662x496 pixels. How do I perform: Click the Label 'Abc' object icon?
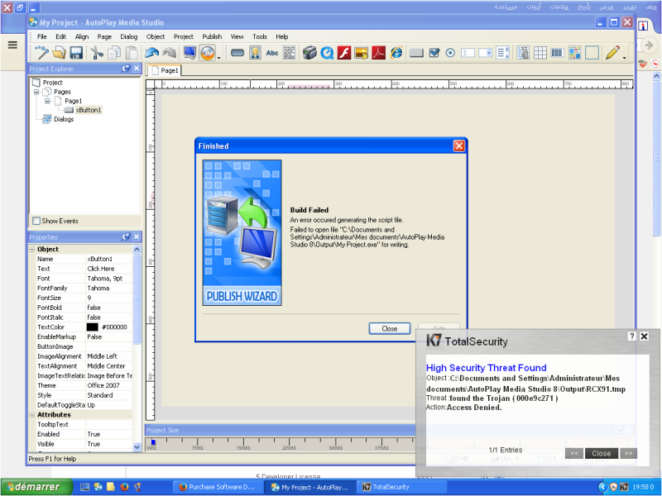coord(272,53)
